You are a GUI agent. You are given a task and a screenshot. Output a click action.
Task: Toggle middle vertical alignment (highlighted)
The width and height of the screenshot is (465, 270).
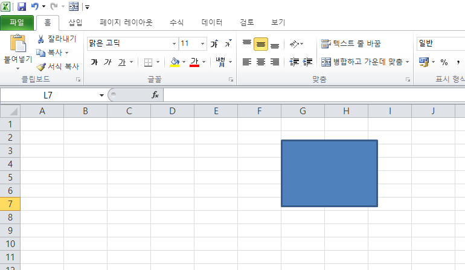coord(261,44)
